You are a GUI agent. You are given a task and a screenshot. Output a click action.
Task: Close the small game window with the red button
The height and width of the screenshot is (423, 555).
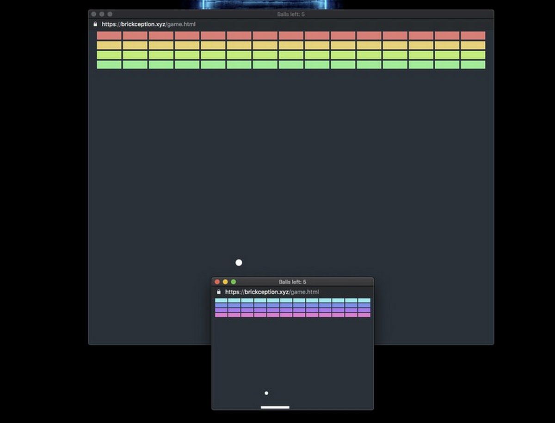point(217,282)
